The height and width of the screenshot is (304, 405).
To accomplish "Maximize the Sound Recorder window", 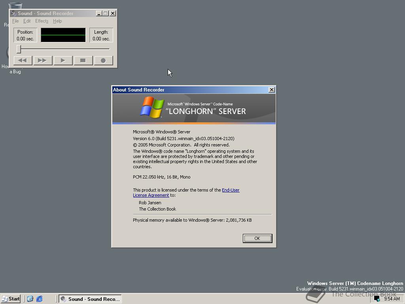I will pyautogui.click(x=105, y=13).
